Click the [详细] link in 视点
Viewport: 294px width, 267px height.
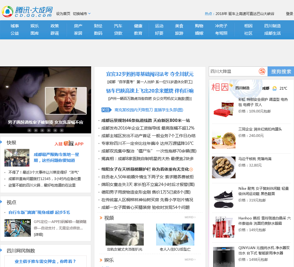(39, 234)
